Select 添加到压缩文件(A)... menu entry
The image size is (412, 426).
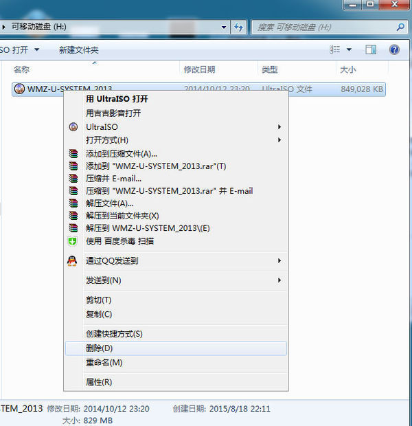tap(176, 154)
